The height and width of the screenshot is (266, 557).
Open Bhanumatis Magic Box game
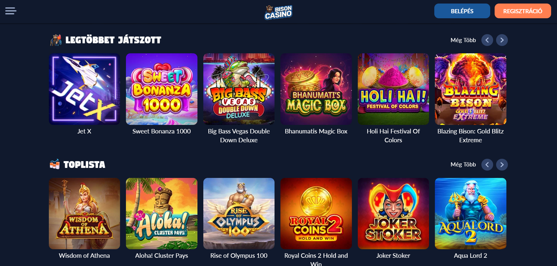316,89
